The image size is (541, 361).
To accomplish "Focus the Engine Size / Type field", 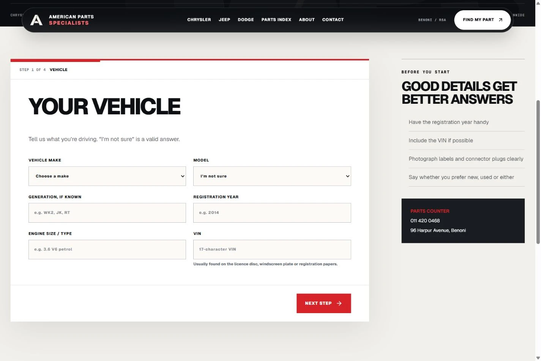I will pos(107,250).
